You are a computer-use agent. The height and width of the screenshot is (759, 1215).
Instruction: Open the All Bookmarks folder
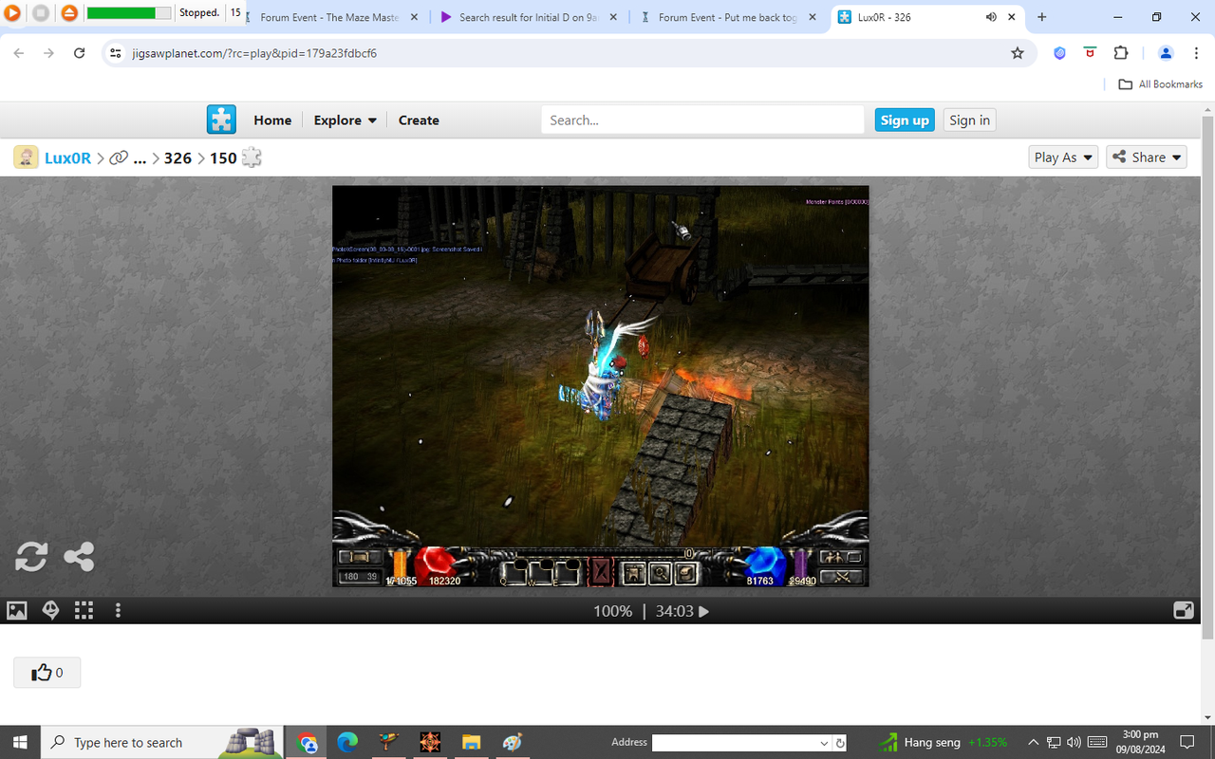pyautogui.click(x=1160, y=84)
